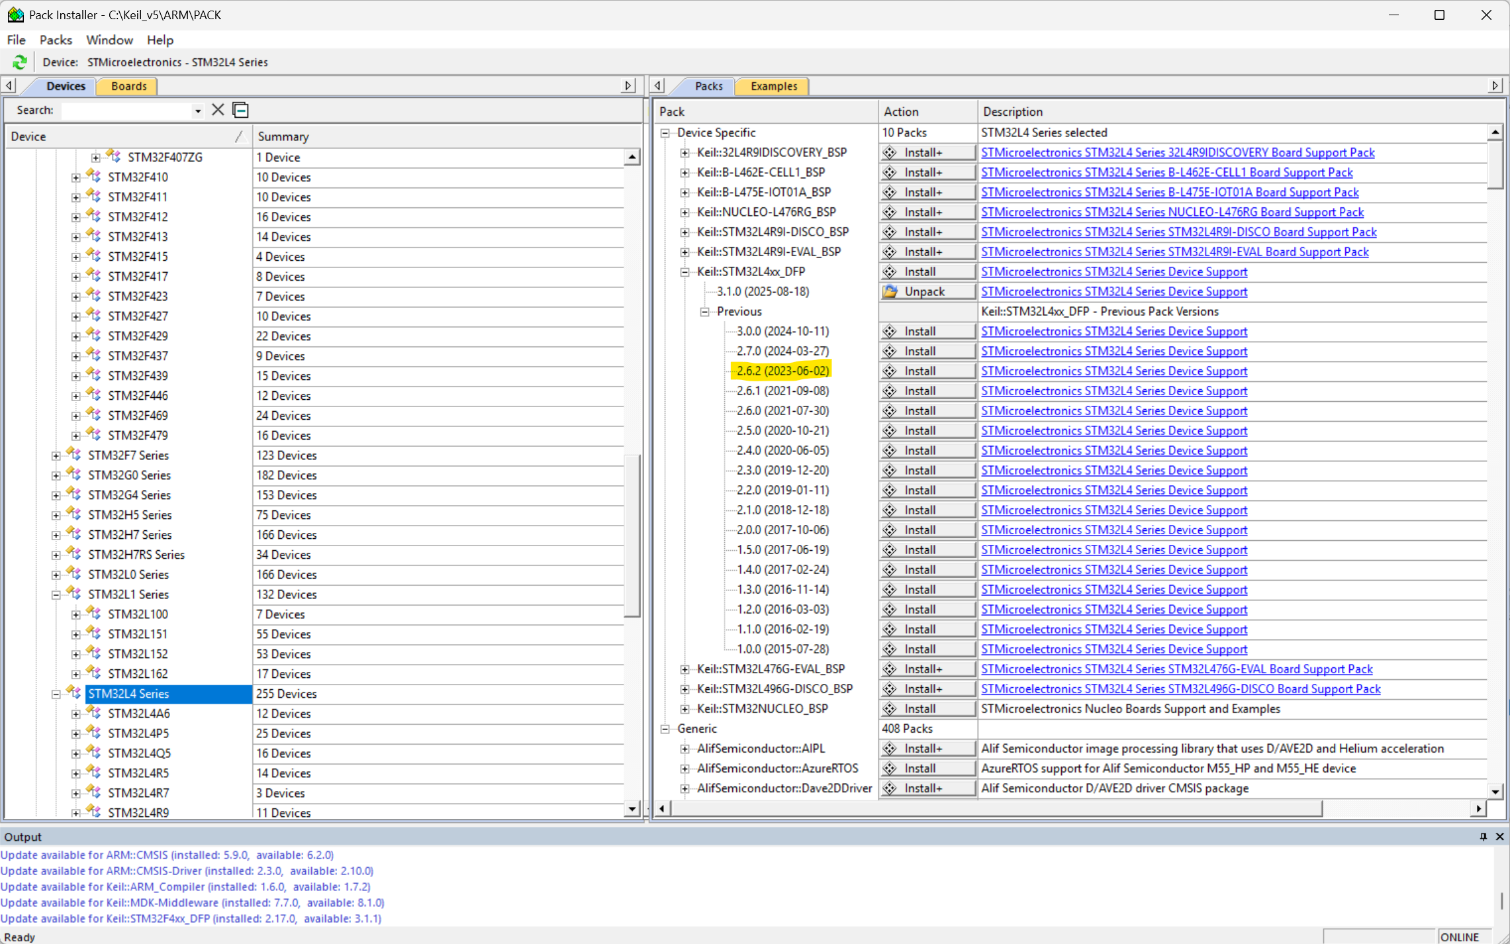This screenshot has height=944, width=1510.
Task: Switch to the Examples tab
Action: click(x=773, y=86)
